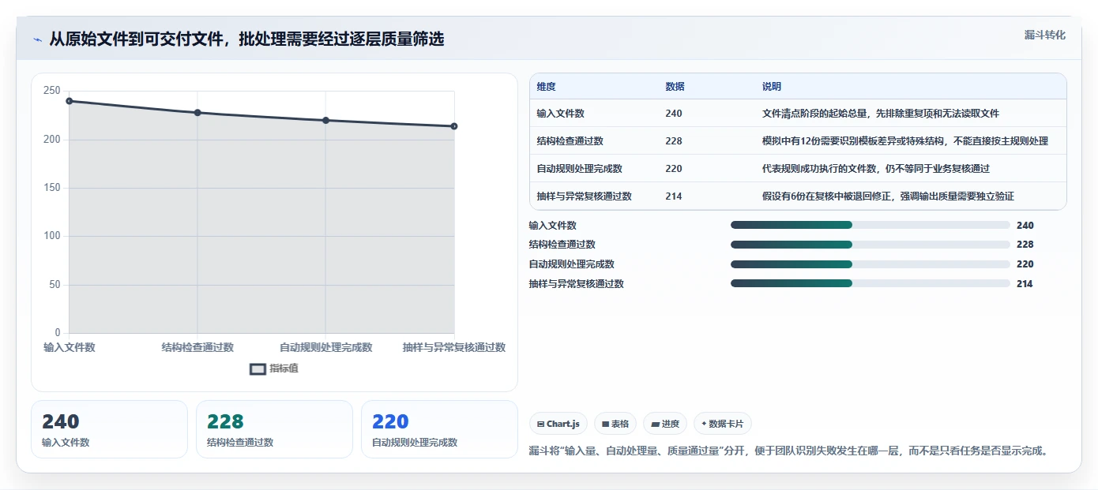
Task: Click the 数据卡片 tag
Action: (x=722, y=424)
